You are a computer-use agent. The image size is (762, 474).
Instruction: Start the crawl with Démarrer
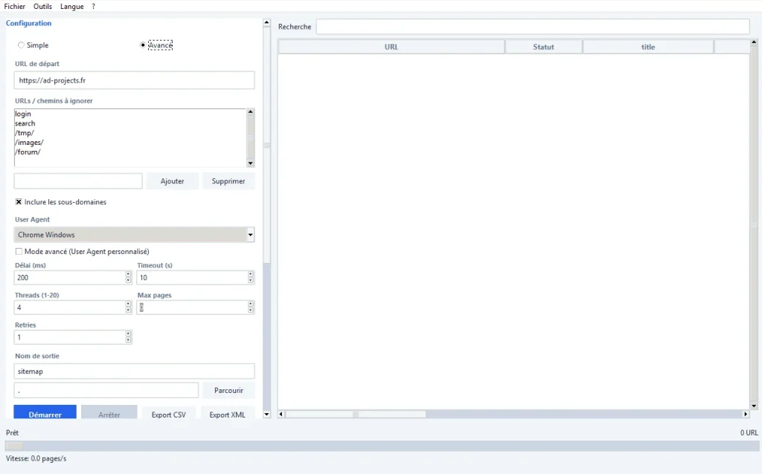tap(45, 412)
